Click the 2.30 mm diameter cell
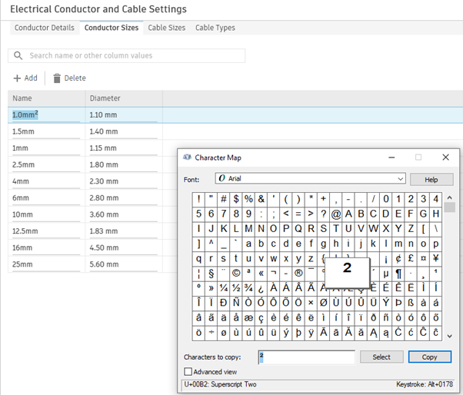The width and height of the screenshot is (463, 395). (x=124, y=181)
